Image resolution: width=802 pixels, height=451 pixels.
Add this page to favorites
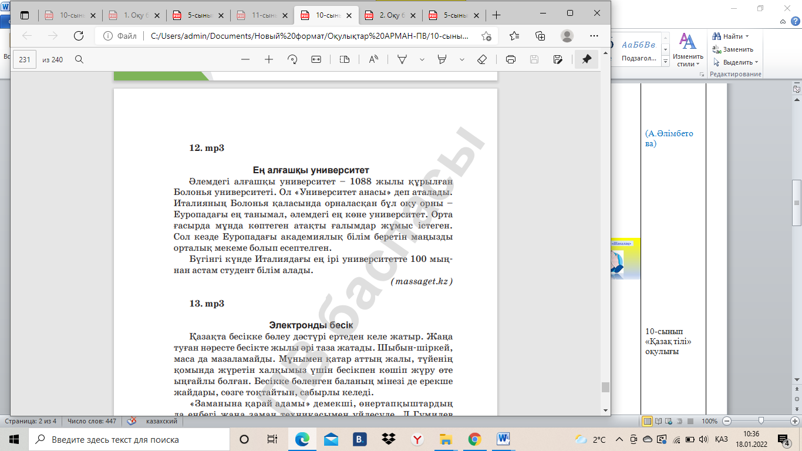tap(486, 36)
